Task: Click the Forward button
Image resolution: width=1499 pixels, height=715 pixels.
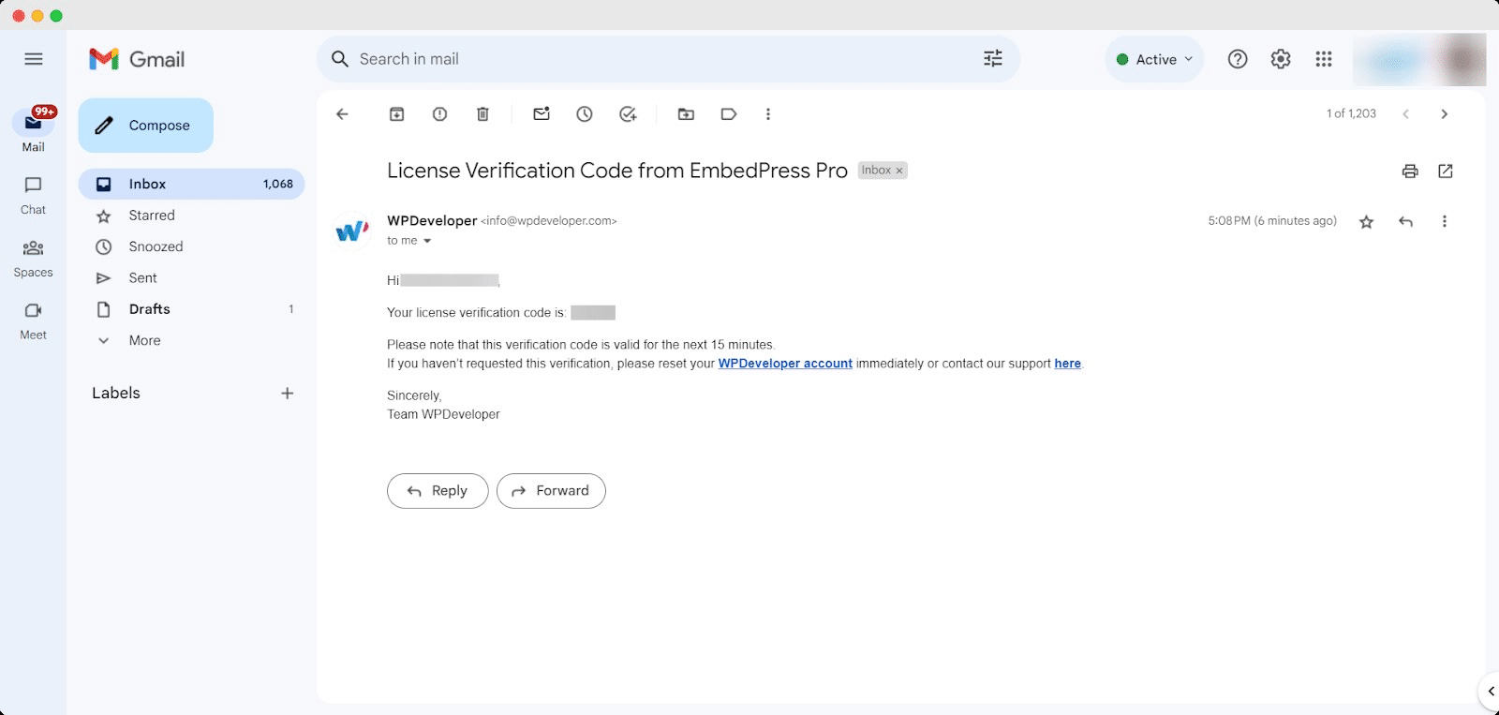Action: (551, 491)
